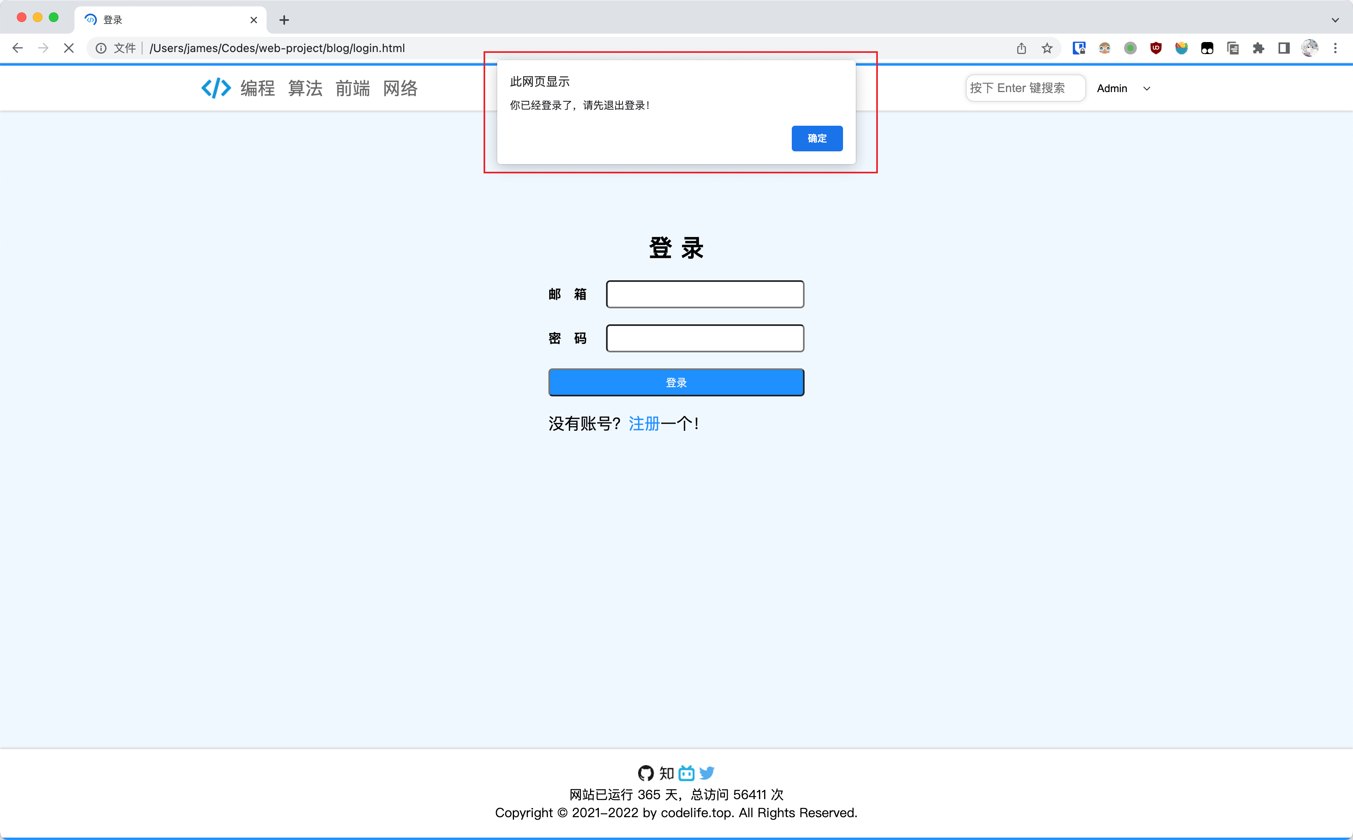Viewport: 1353px width, 840px height.
Task: Click the uBlock Origin shield icon
Action: pos(1156,48)
